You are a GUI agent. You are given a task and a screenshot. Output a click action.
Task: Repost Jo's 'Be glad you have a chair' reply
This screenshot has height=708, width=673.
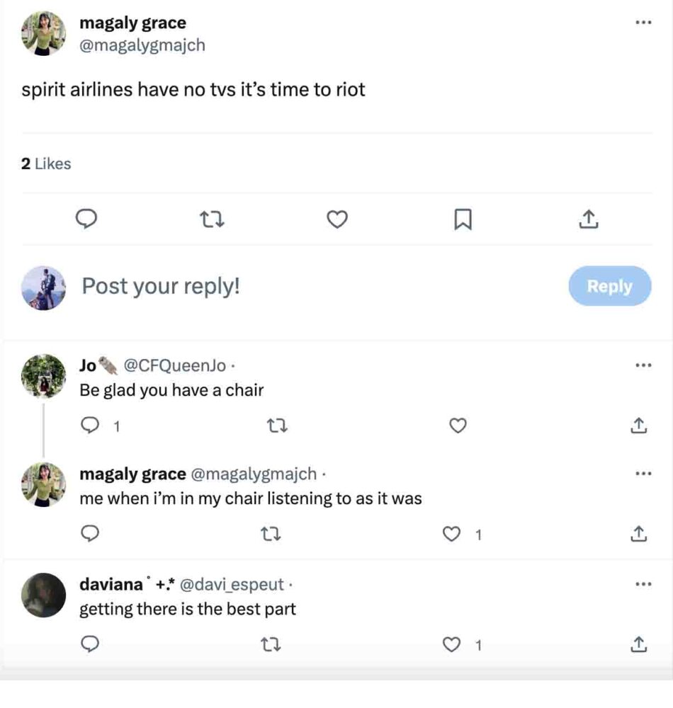273,426
